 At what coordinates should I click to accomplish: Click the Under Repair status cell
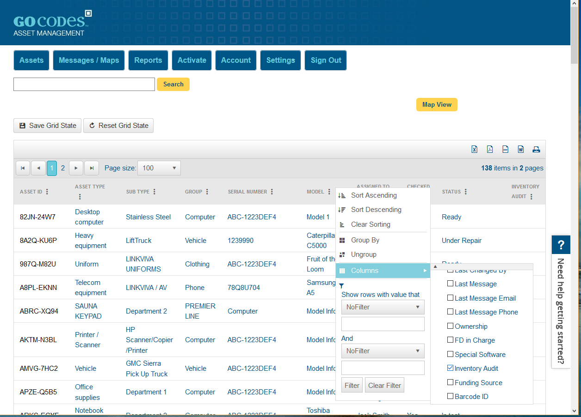point(462,241)
